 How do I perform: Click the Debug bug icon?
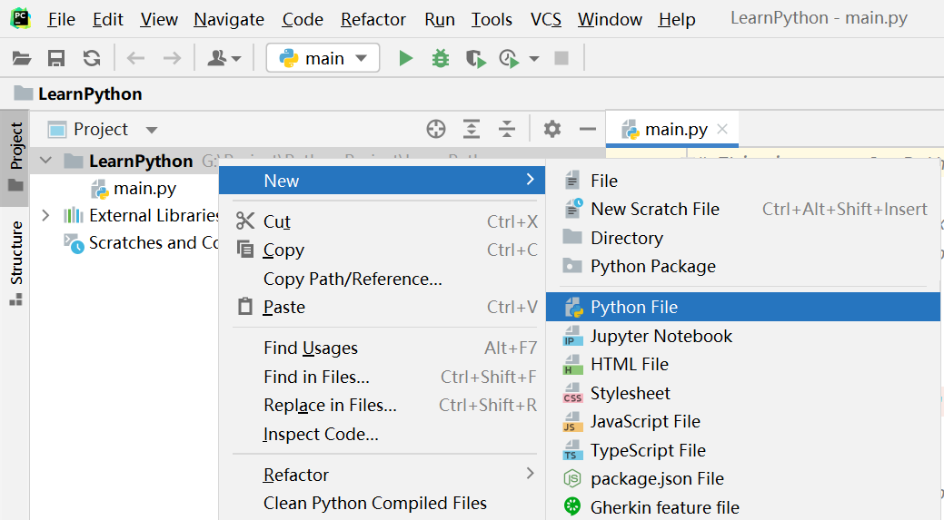click(441, 58)
